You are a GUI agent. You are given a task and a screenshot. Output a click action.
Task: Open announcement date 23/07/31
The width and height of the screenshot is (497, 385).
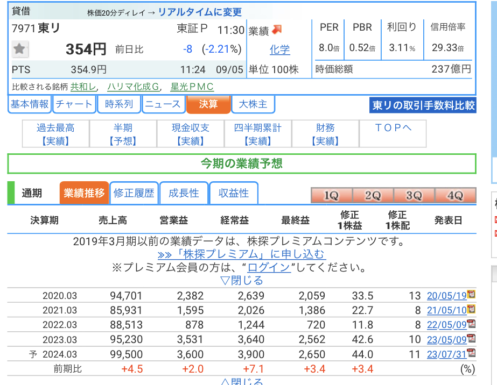tap(446, 354)
